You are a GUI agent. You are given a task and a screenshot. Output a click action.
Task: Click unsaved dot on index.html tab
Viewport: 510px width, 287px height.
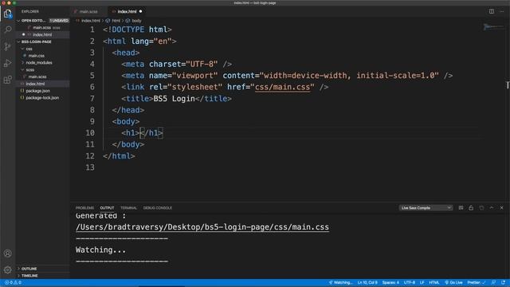coord(140,11)
